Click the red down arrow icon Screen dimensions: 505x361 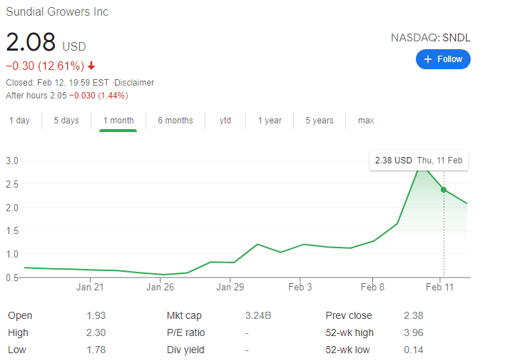pyautogui.click(x=91, y=66)
